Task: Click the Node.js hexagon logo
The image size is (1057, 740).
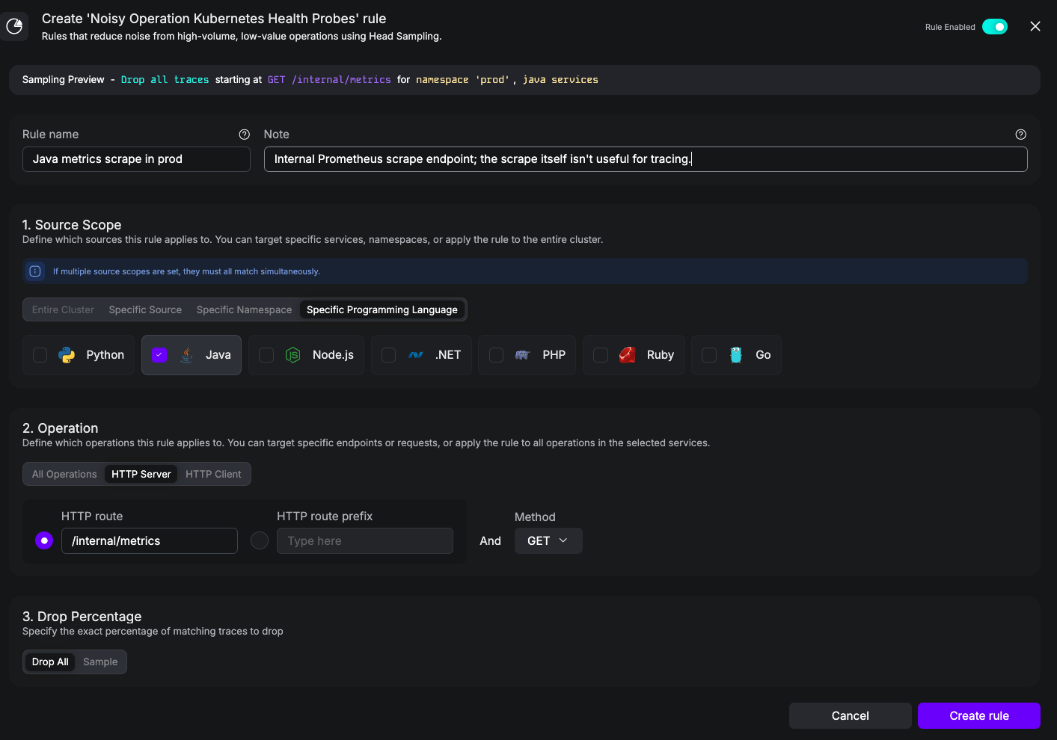Action: click(x=293, y=355)
